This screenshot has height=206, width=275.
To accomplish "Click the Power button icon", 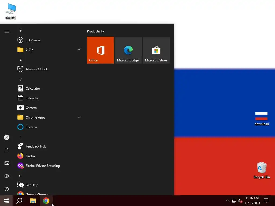I will (x=7, y=189).
